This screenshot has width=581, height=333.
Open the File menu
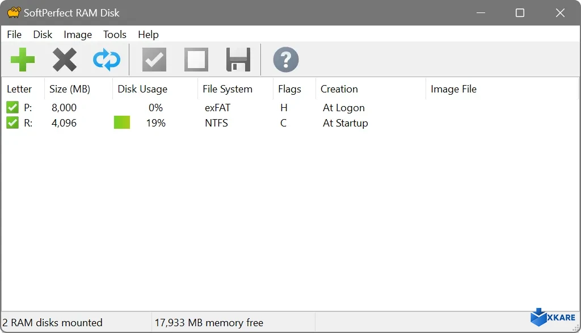14,35
